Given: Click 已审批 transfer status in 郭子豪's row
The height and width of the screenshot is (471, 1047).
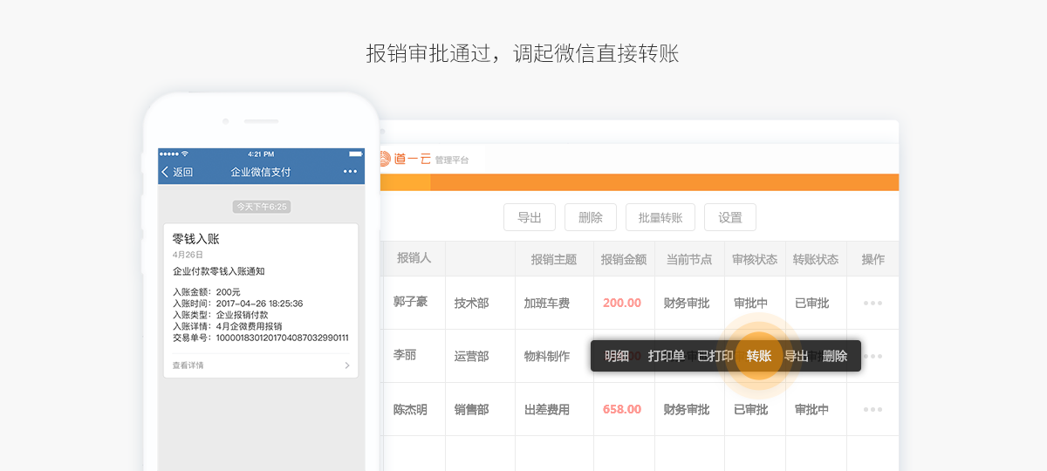Looking at the screenshot, I should [x=811, y=304].
